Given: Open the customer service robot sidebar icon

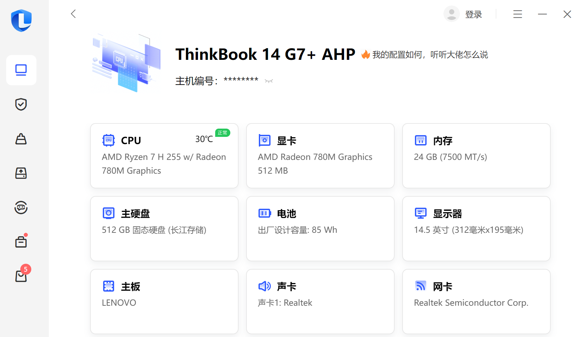Looking at the screenshot, I should [x=21, y=208].
